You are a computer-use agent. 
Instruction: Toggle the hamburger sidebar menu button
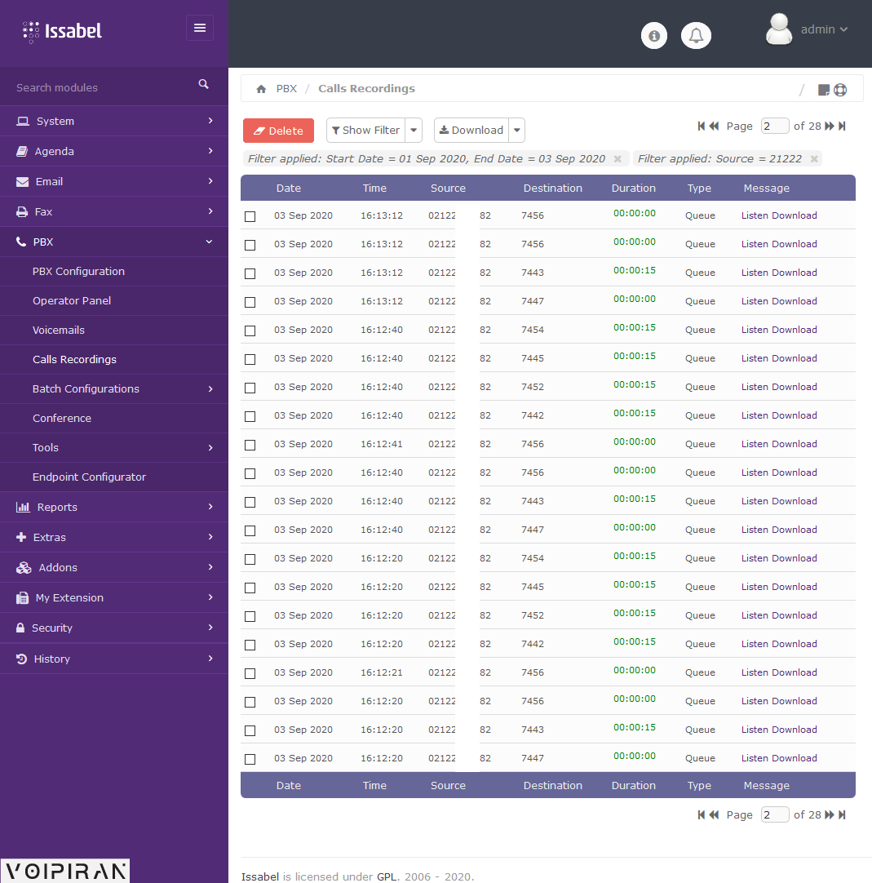click(x=200, y=28)
